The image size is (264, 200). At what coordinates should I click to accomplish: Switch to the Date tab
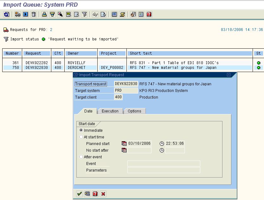[88, 111]
